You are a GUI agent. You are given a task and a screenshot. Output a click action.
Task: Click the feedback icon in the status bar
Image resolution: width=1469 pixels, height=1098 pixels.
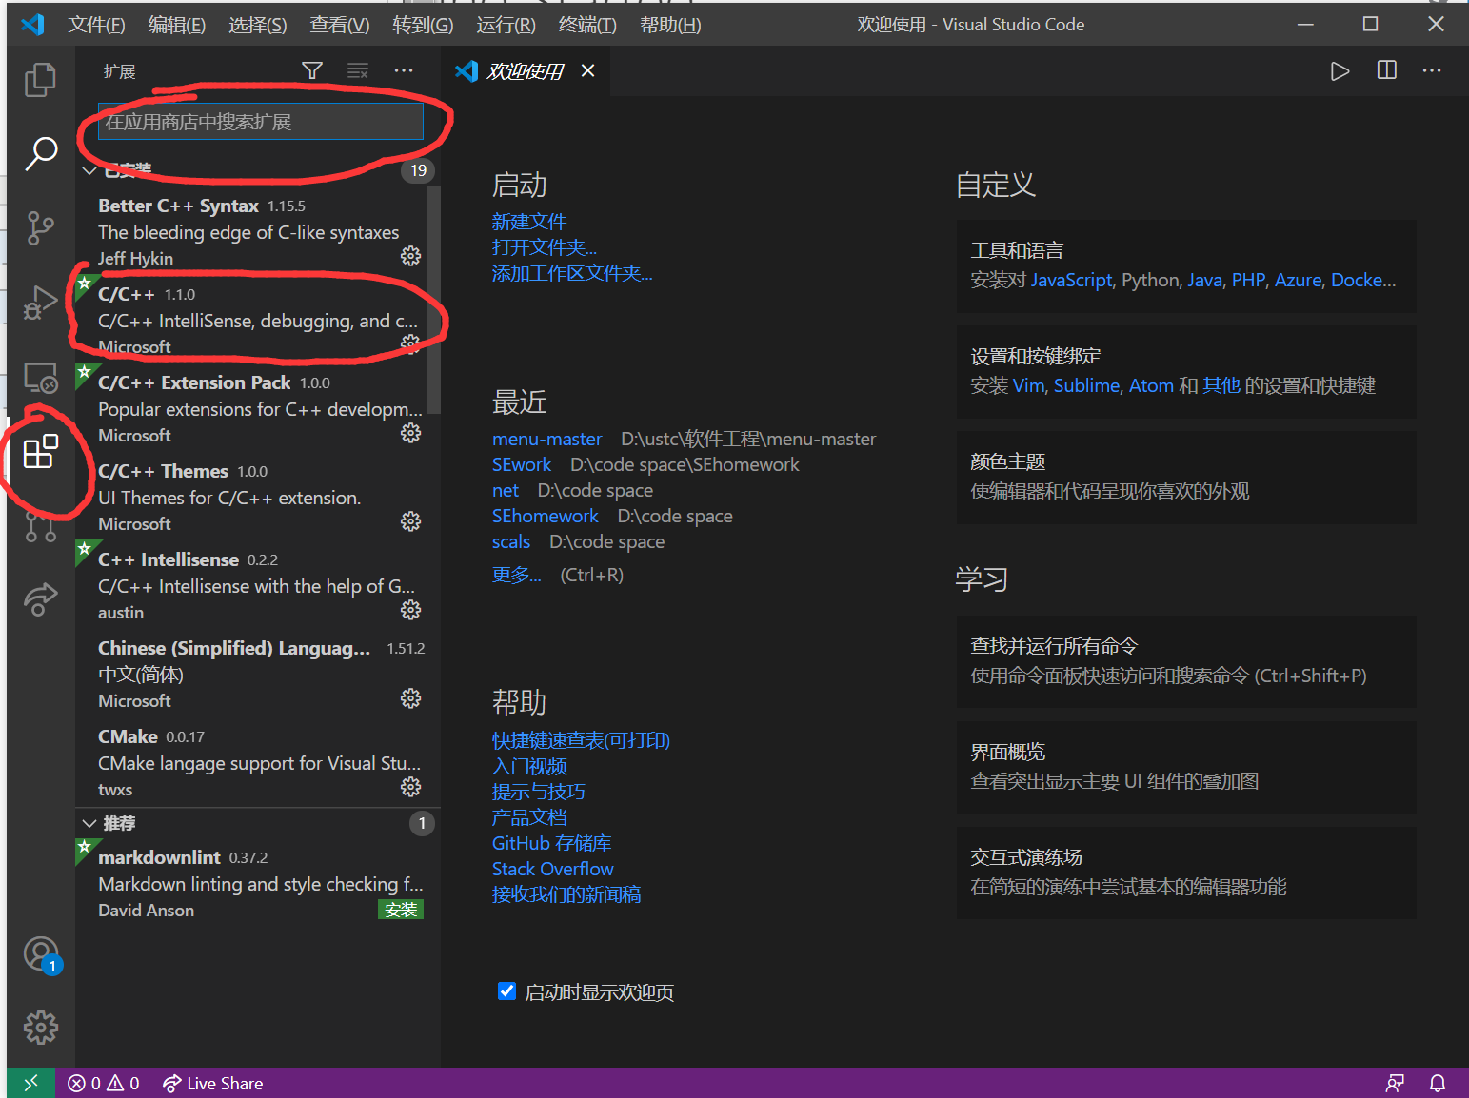(1395, 1083)
